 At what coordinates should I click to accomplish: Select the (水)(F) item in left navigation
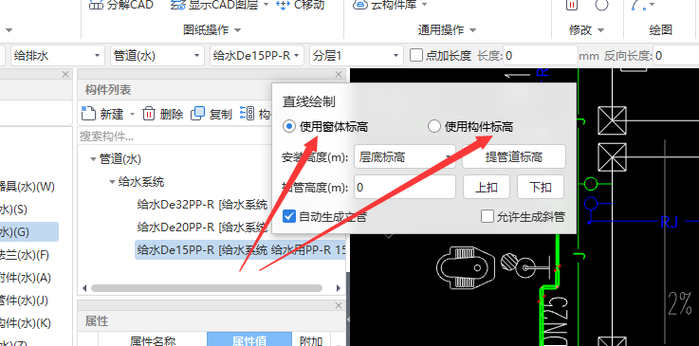pos(25,255)
